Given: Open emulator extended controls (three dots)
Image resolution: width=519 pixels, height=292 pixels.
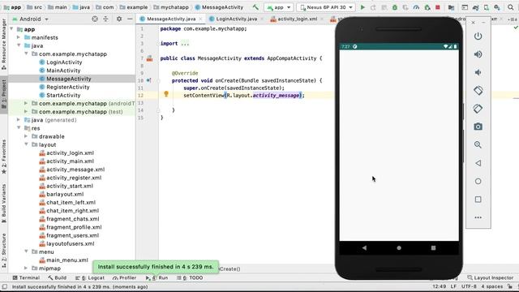Looking at the screenshot, I should point(478,217).
